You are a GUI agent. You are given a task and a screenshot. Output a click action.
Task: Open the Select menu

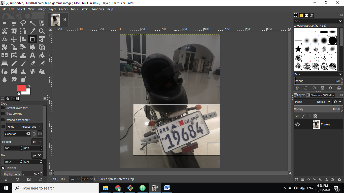point(21,9)
